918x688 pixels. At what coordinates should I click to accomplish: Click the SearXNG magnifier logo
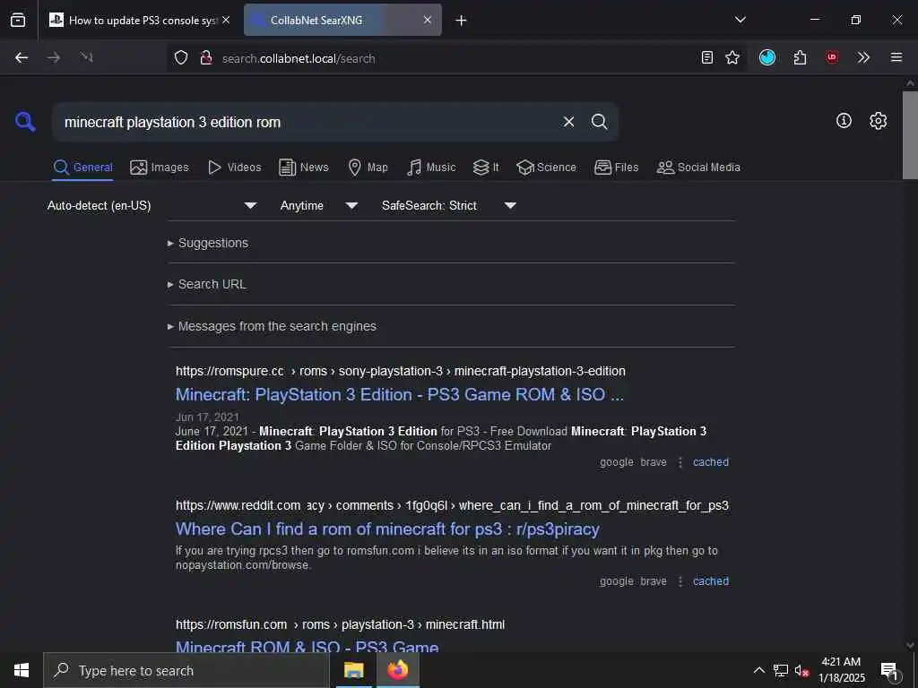(x=25, y=122)
